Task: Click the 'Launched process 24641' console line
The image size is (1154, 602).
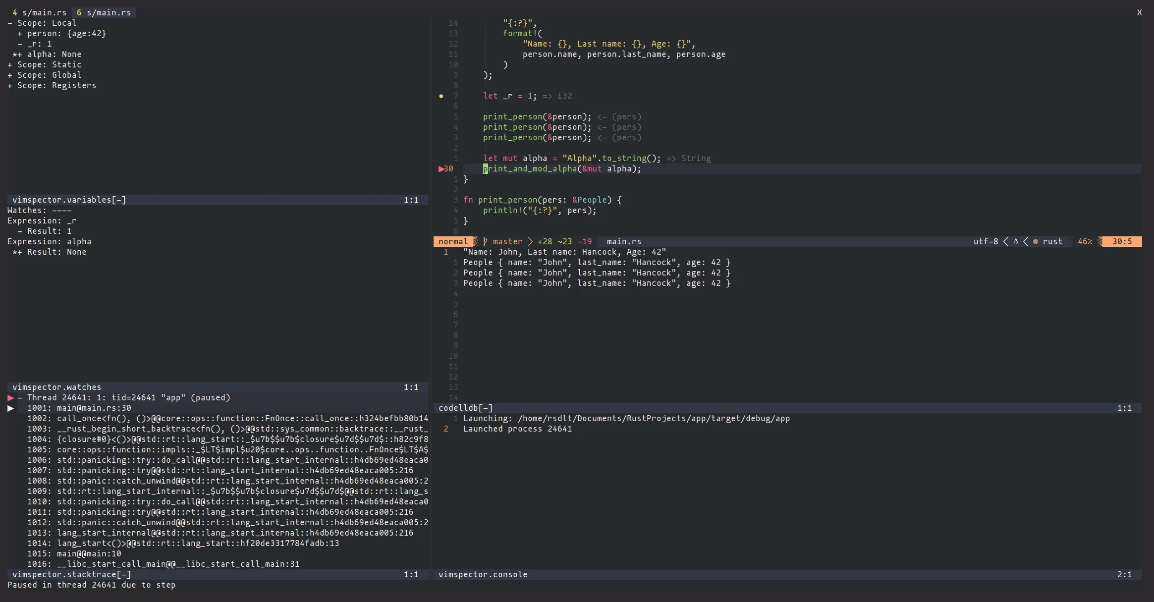Action: pos(517,429)
